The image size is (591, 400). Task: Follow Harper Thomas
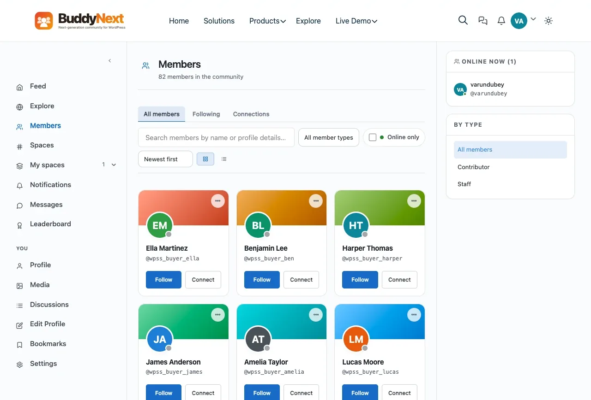pyautogui.click(x=360, y=280)
